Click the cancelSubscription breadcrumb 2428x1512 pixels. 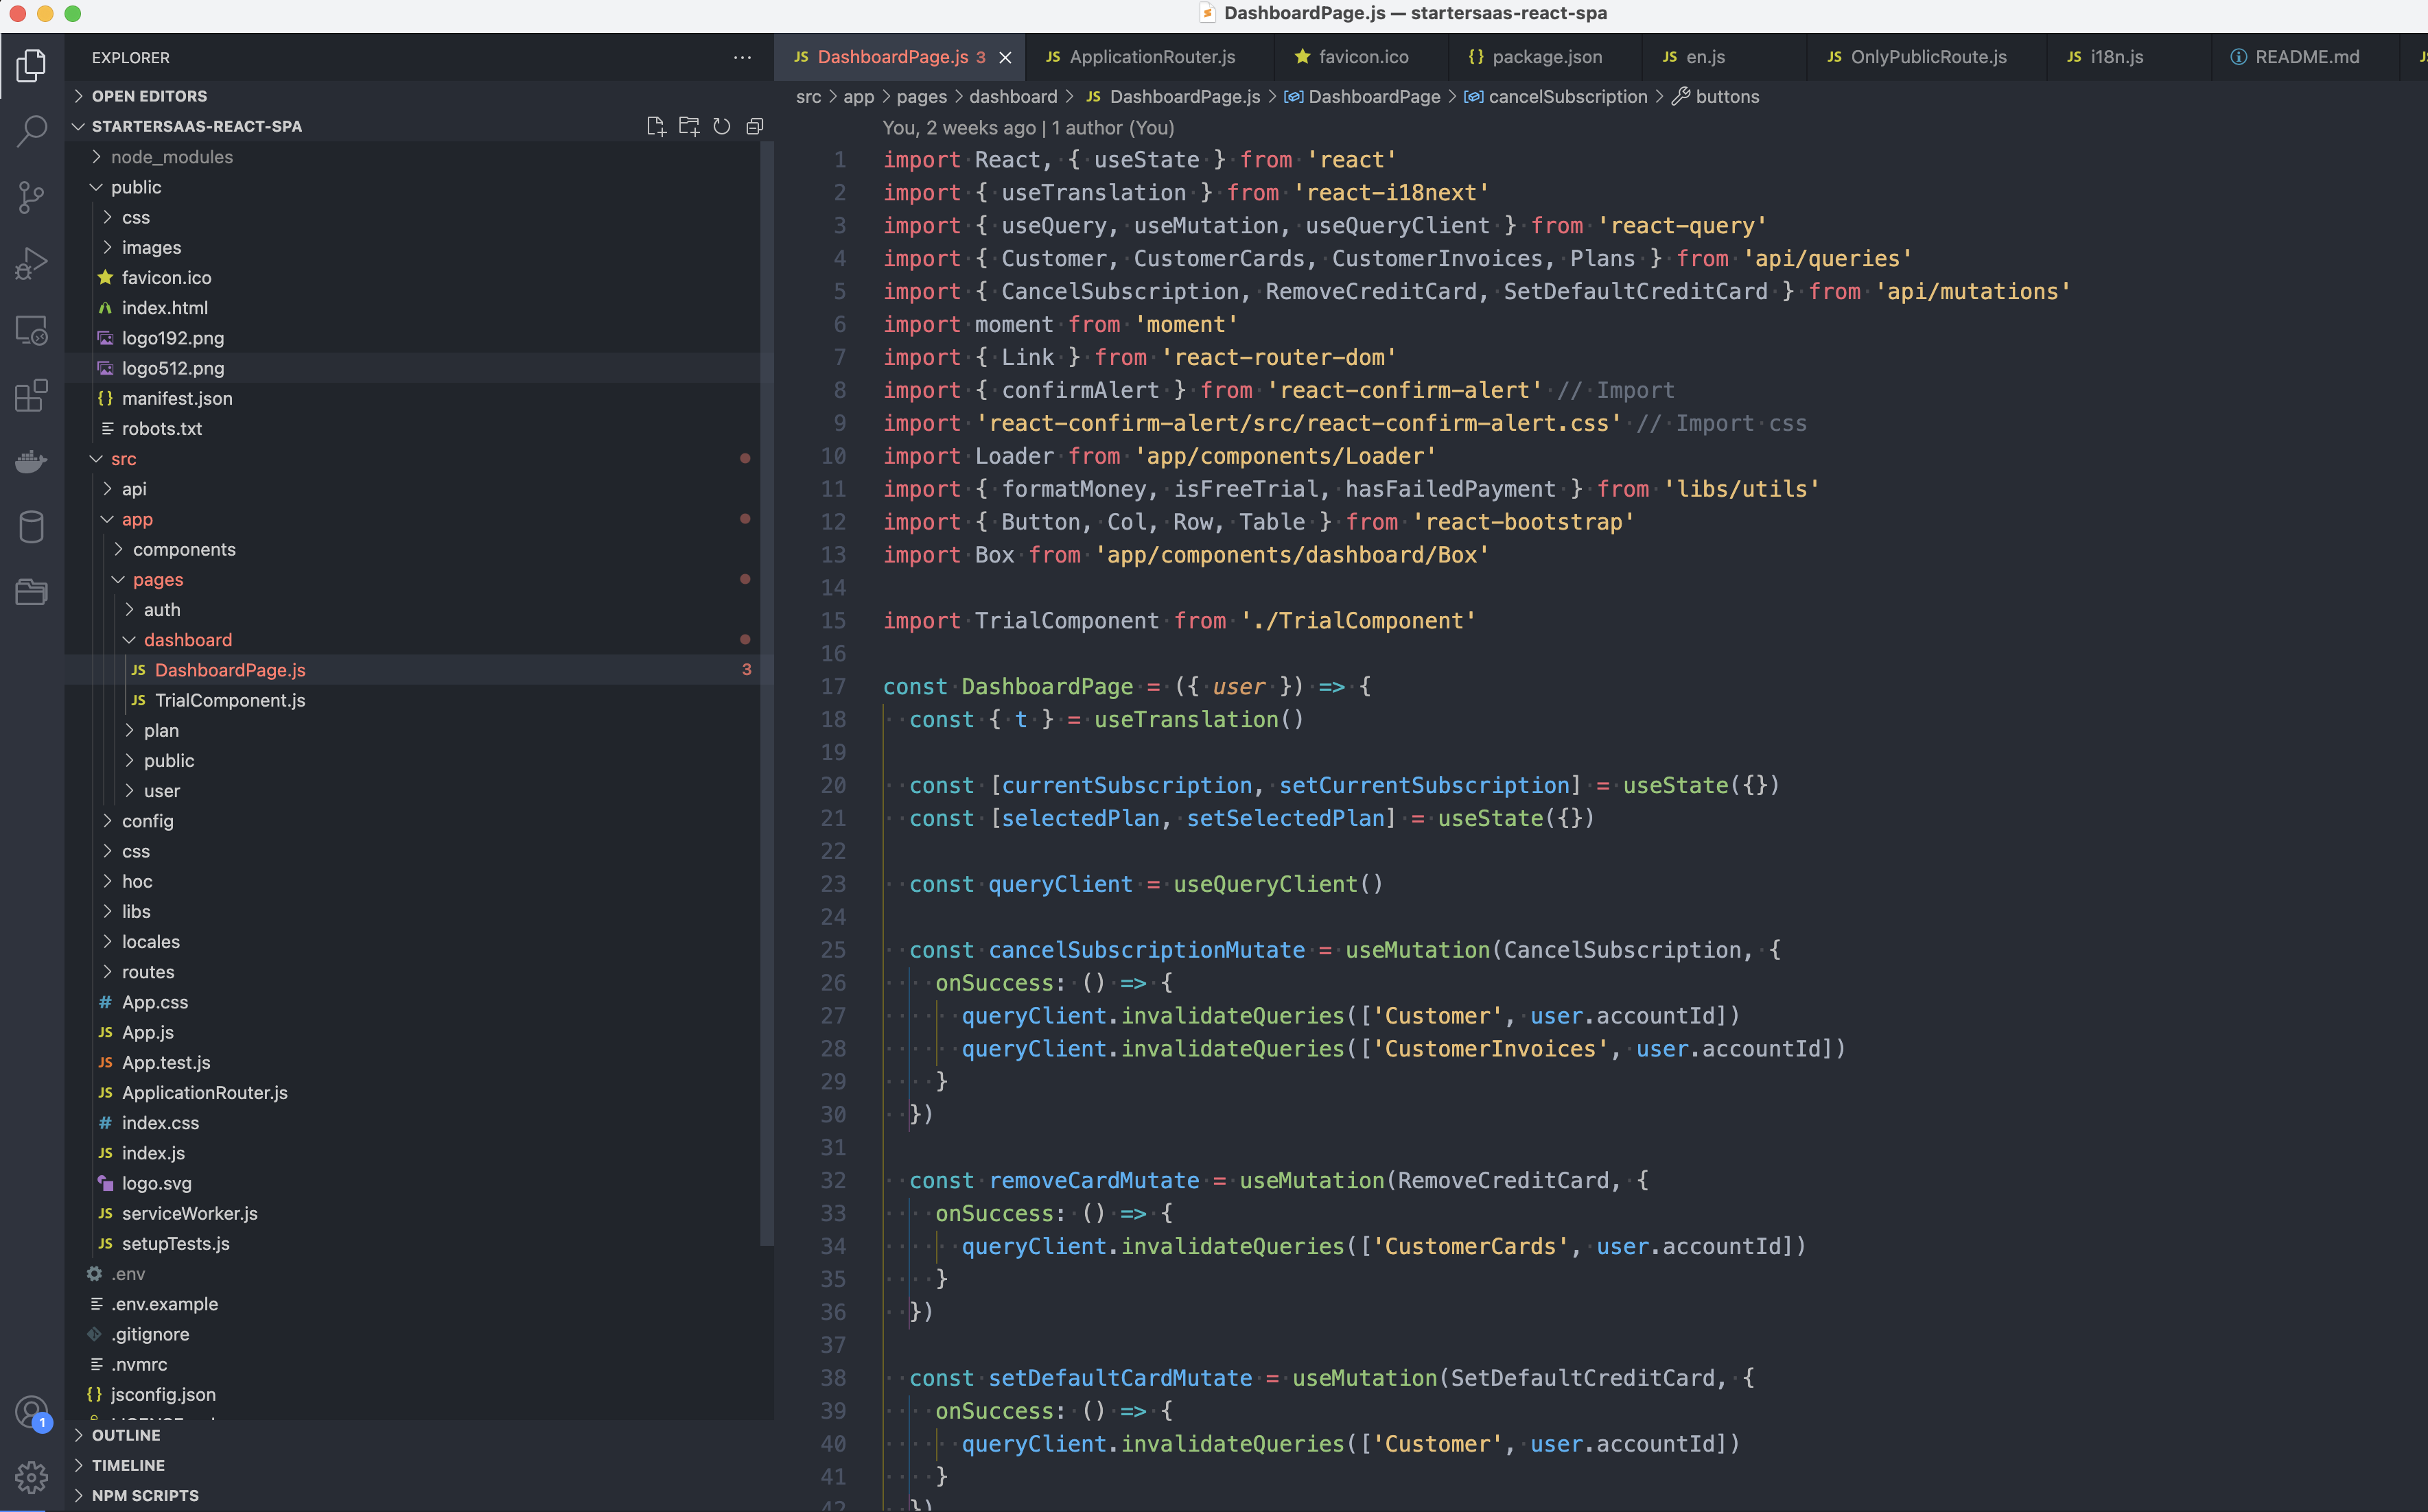(x=1556, y=97)
